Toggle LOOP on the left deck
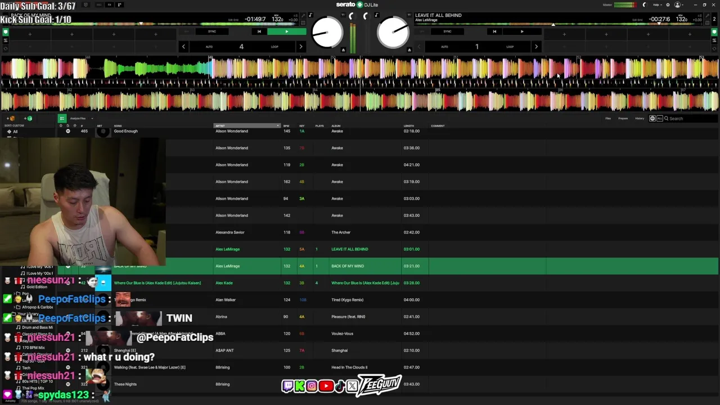This screenshot has width=720, height=405. coord(274,47)
